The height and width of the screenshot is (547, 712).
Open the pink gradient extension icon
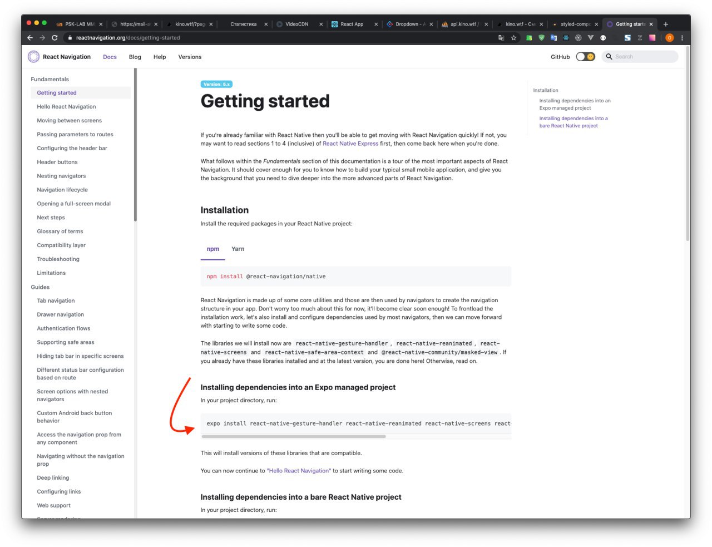pos(652,38)
